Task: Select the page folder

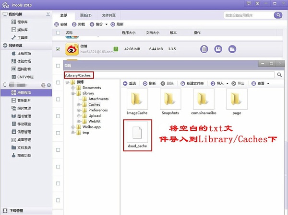Action: [237, 102]
